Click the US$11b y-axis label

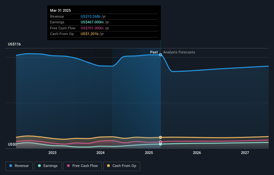tap(14, 44)
